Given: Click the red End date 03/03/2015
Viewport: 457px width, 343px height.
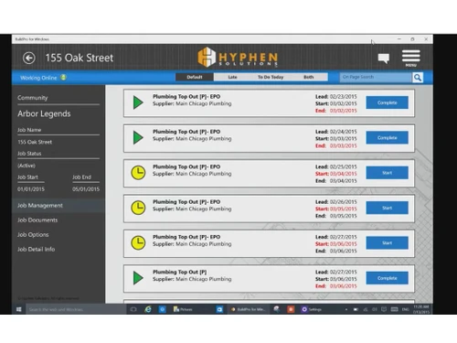Looking at the screenshot, I should point(343,145).
